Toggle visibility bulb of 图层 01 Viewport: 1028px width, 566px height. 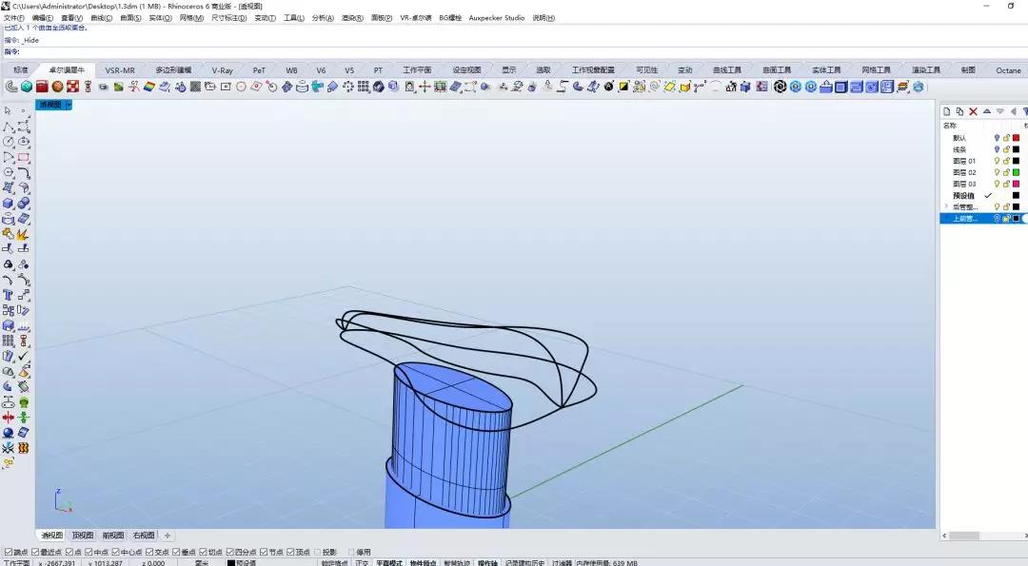[997, 161]
